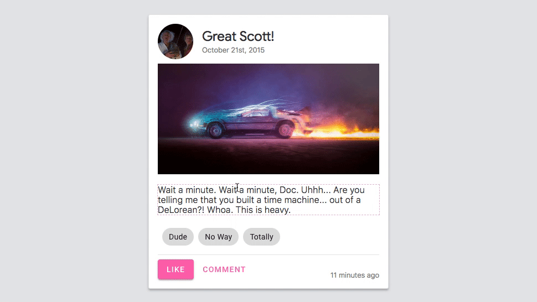Click the divider line above LIKE

pyautogui.click(x=268, y=255)
